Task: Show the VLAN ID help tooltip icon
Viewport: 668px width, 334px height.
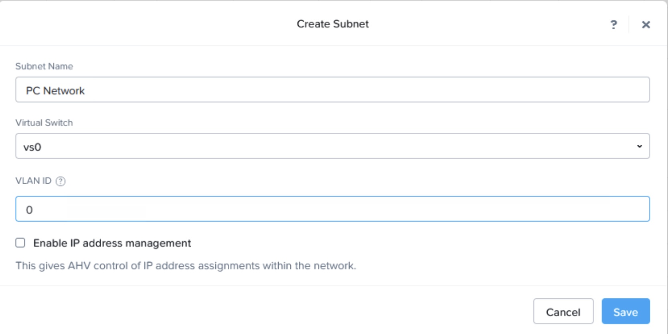Action: (61, 181)
